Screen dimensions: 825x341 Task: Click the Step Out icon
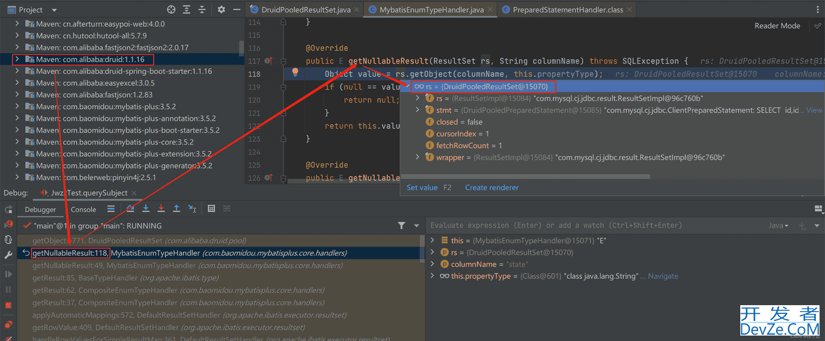(177, 209)
